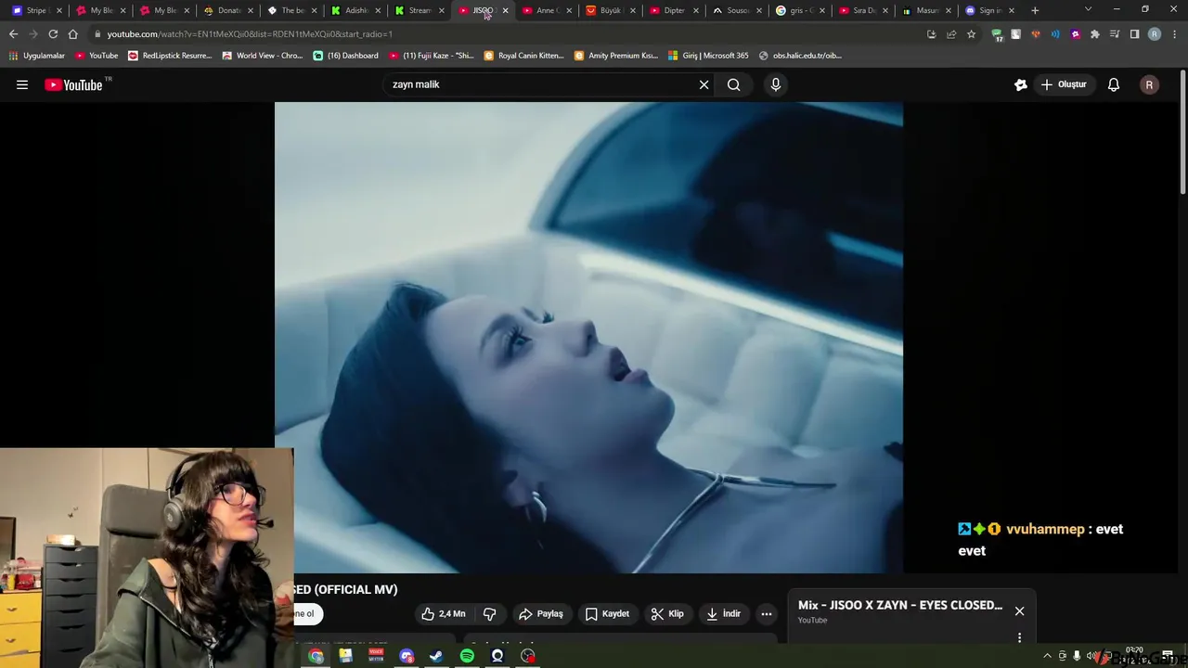The width and height of the screenshot is (1188, 668).
Task: Open the Chrome profile avatar
Action: click(x=1155, y=34)
